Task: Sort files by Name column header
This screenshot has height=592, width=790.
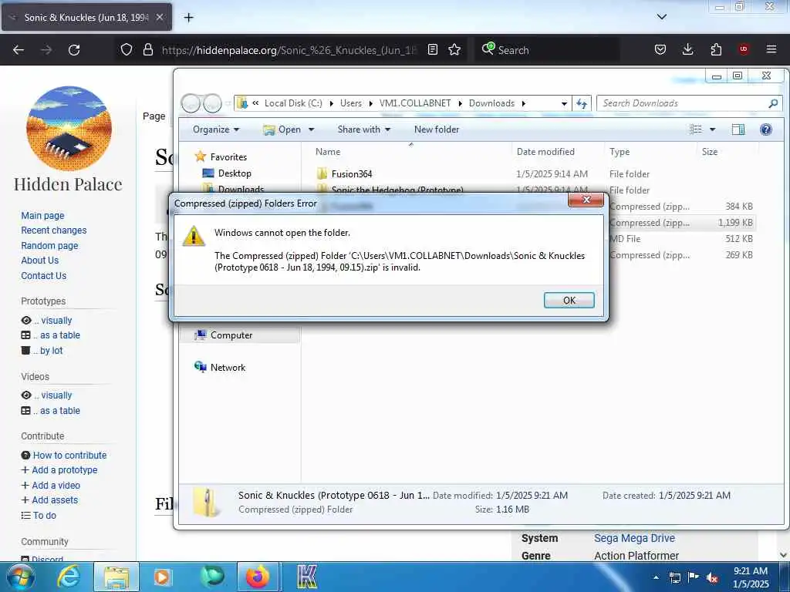Action: 327,152
